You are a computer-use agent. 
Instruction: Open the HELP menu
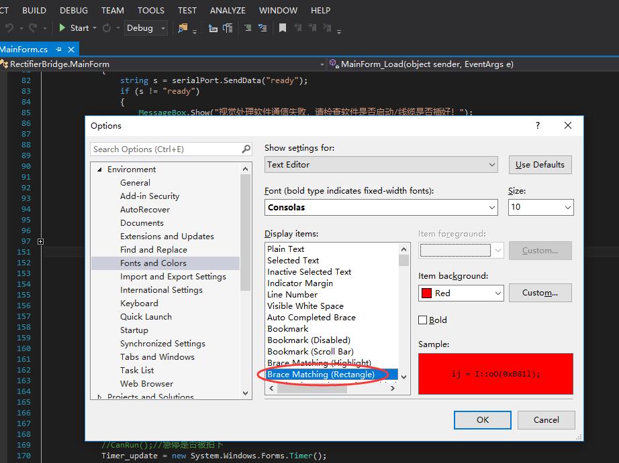(x=320, y=10)
